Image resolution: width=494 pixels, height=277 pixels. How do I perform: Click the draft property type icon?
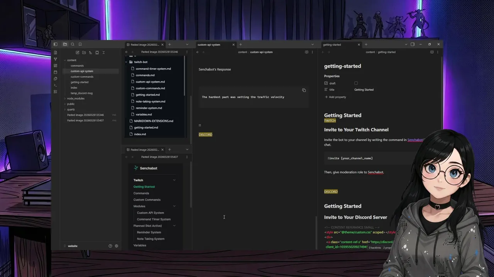(x=326, y=83)
